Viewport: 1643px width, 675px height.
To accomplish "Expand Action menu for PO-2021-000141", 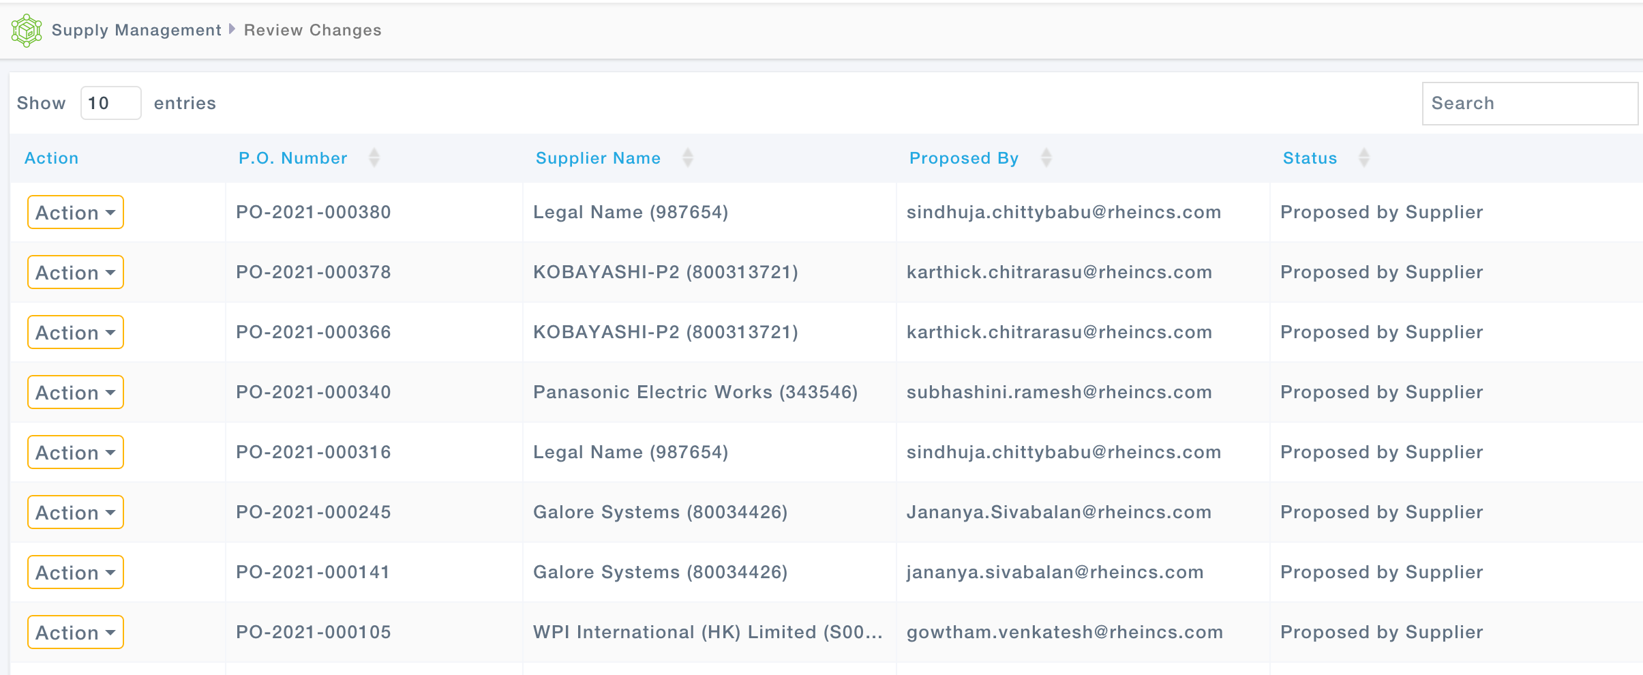I will pos(75,573).
